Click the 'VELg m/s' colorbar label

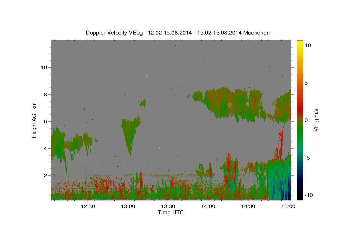point(316,120)
